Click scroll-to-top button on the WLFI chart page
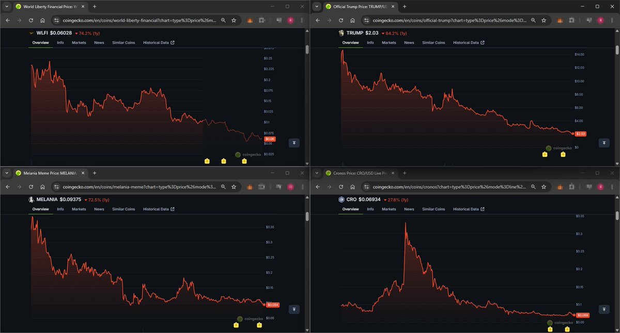This screenshot has height=333, width=620. [293, 143]
